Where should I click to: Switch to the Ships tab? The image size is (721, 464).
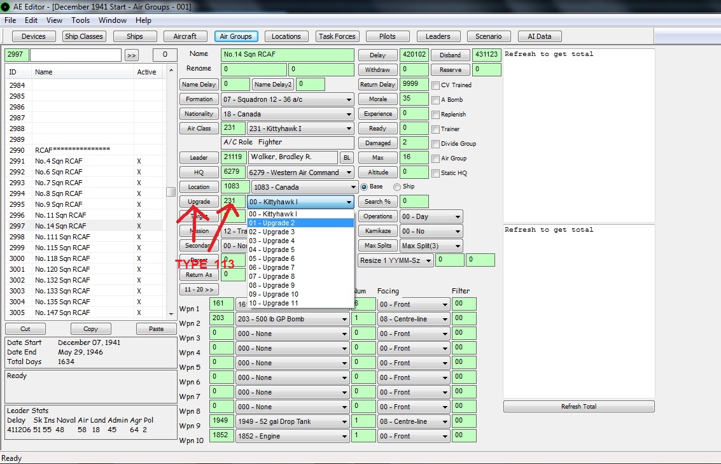(x=135, y=36)
